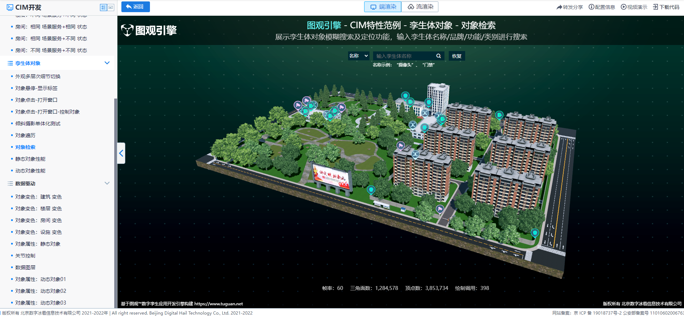Screen dimensions: 684x316
Task: Collapse the 数据驱动 section
Action: [107, 184]
